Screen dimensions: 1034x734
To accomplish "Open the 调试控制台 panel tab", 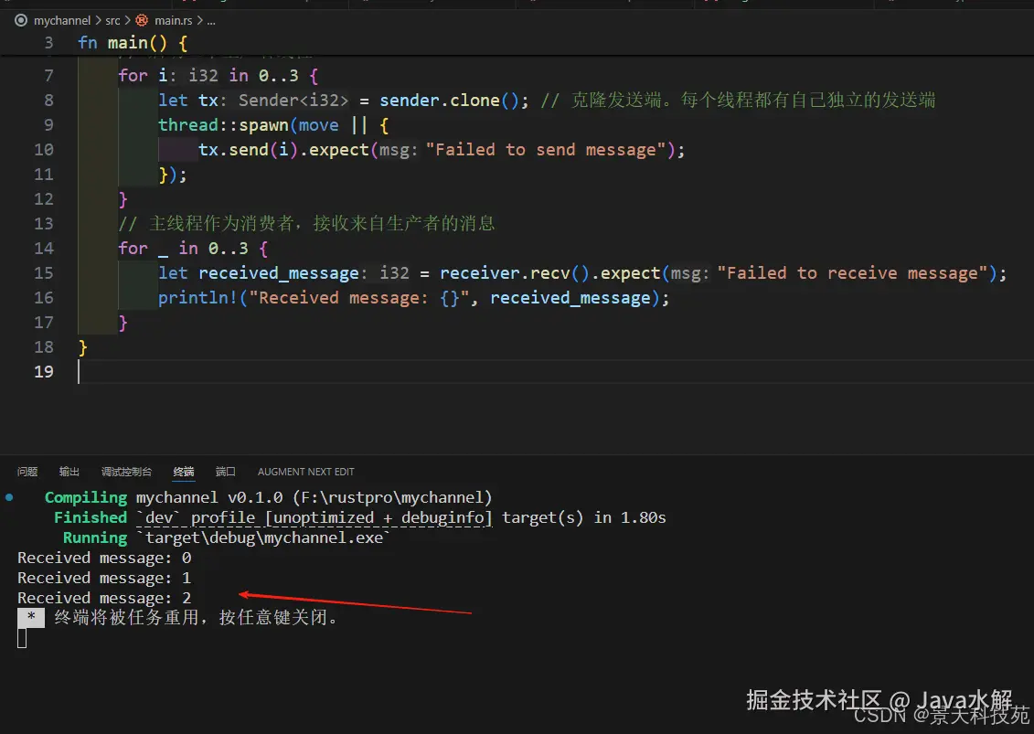I will (126, 472).
